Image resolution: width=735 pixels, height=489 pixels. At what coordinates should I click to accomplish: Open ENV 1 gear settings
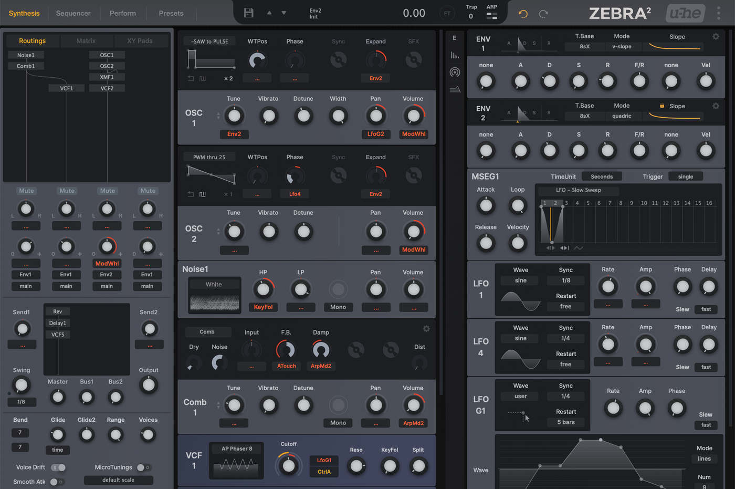click(x=716, y=36)
